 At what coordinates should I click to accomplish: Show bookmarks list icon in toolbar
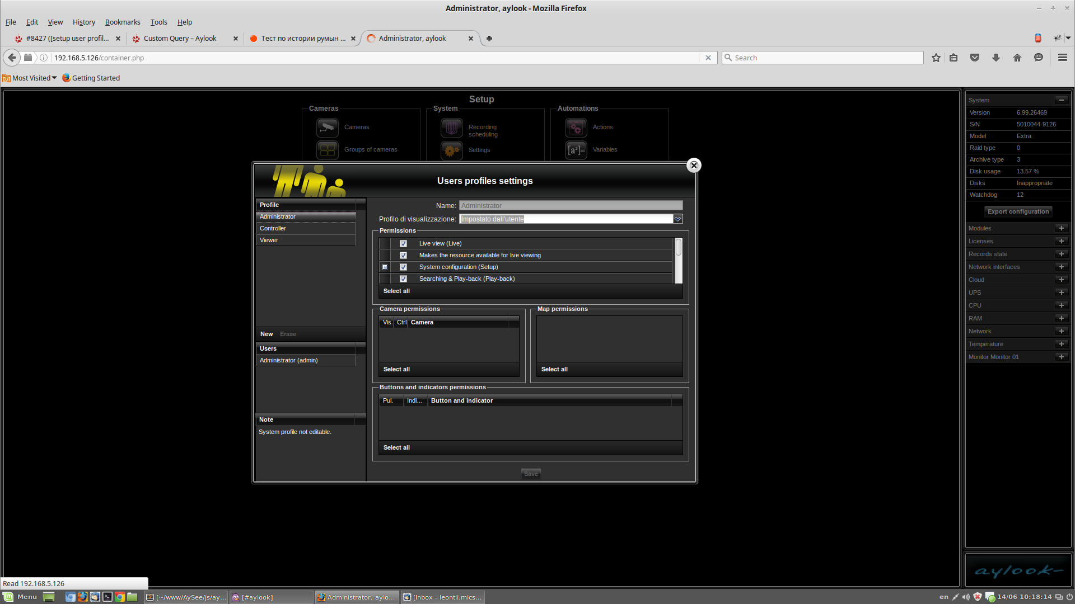click(x=954, y=58)
